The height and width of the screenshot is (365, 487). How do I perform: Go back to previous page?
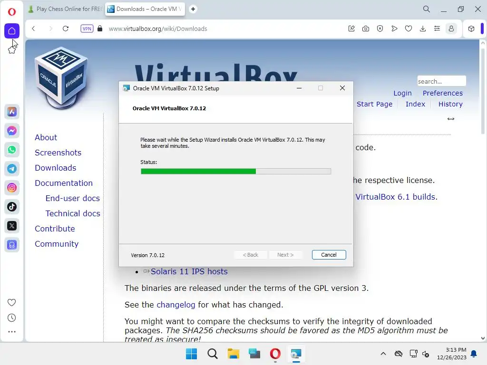tap(34, 29)
